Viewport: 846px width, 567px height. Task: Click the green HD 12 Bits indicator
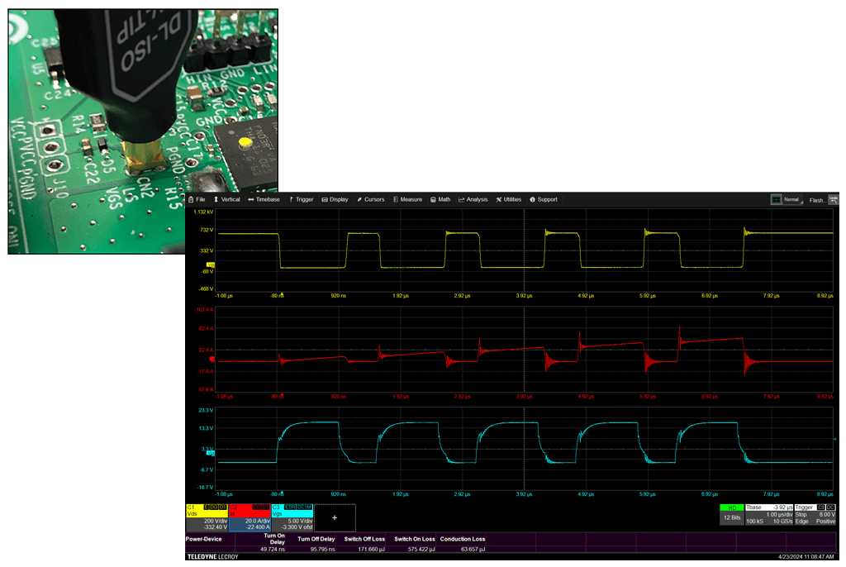[x=730, y=512]
